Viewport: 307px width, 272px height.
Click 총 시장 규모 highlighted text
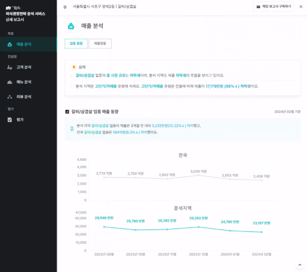[116, 76]
